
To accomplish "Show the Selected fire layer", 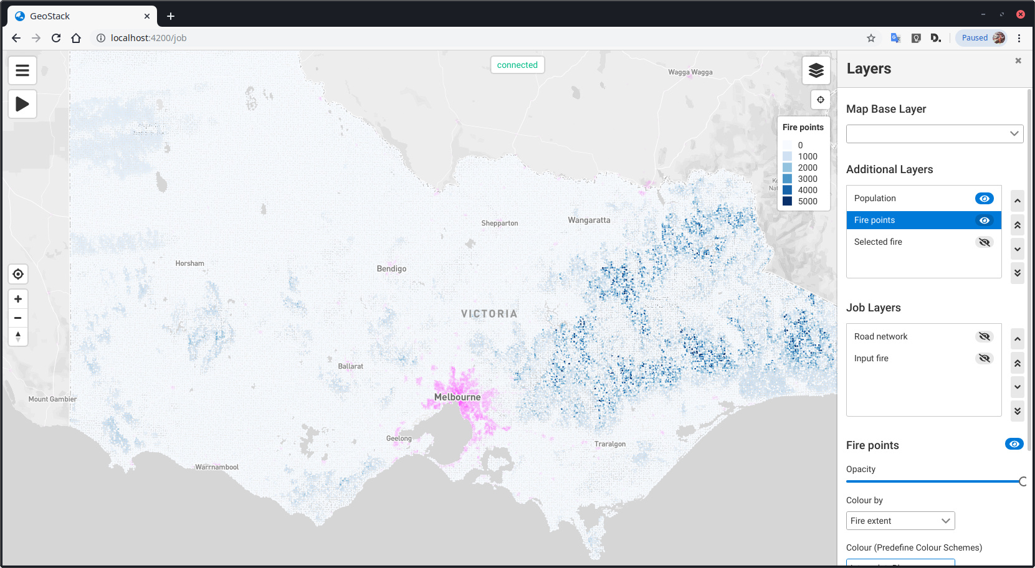I will point(985,242).
